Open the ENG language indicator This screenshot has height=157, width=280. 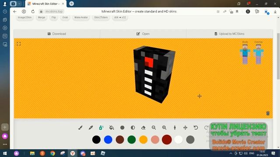tap(252, 153)
